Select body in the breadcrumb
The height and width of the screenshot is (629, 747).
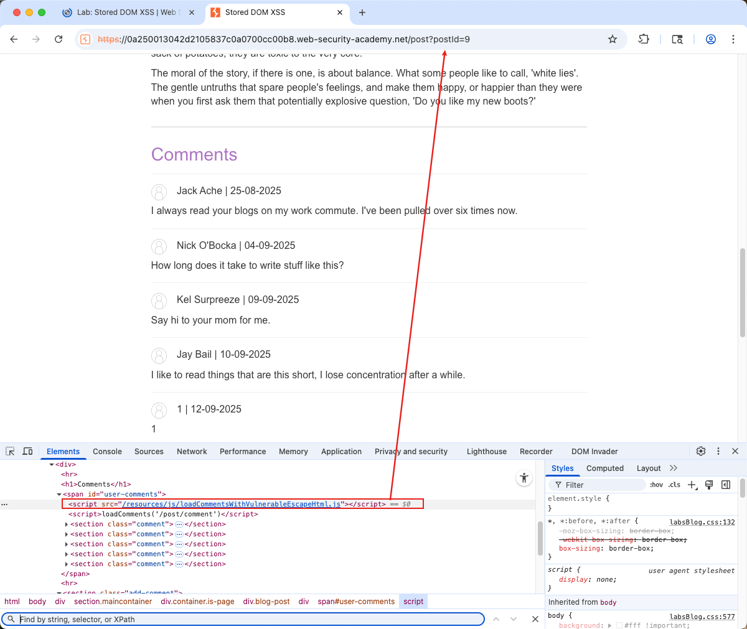[x=37, y=602]
